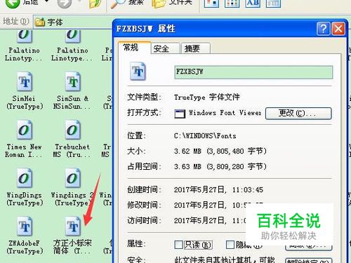
Task: Select the Trebuchet MS font icon
Action: [x=72, y=130]
